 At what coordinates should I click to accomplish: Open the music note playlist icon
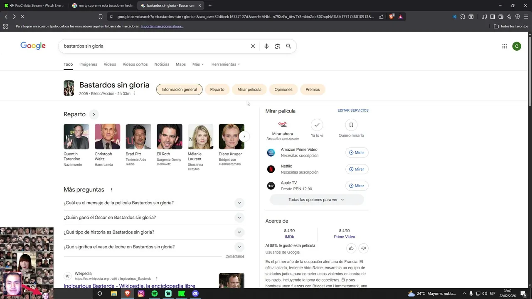pyautogui.click(x=484, y=17)
